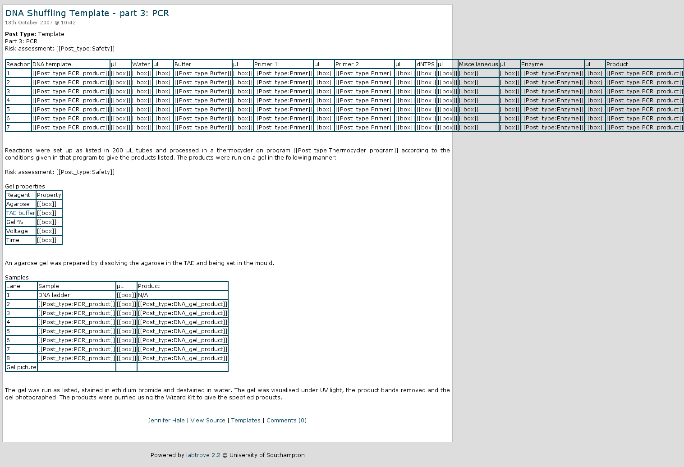Visit the labtrove 2.2 footer link
Viewport: 684px width, 467px height.
[x=203, y=455]
